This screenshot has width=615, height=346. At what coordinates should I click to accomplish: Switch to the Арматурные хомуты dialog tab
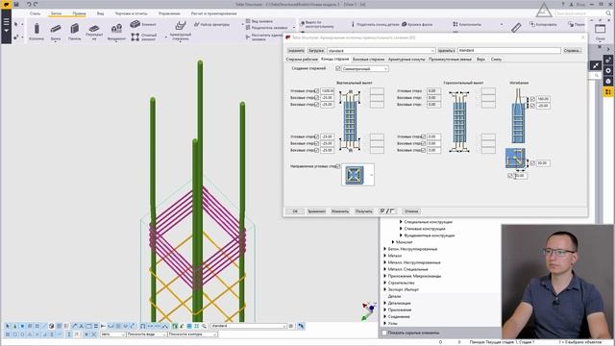(x=406, y=60)
